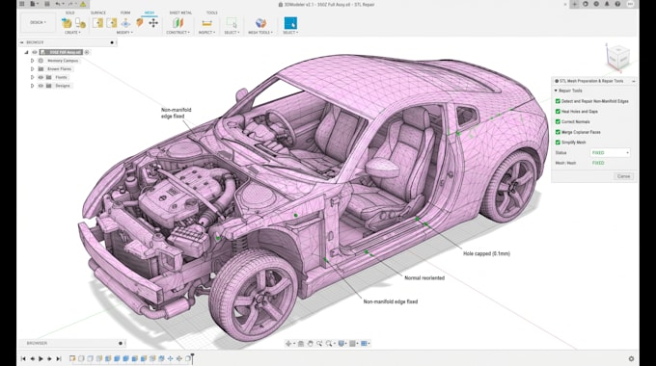Toggle visibility eye of Designs row
The width and height of the screenshot is (656, 366).
[x=41, y=86]
